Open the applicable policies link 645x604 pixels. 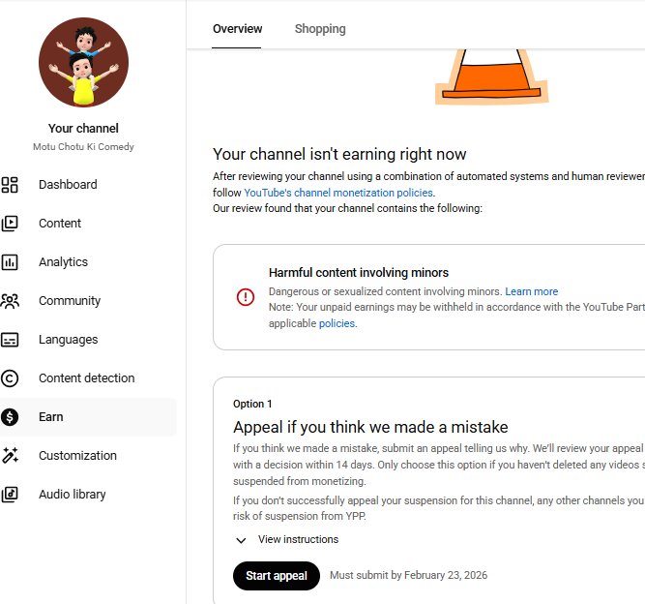click(337, 323)
